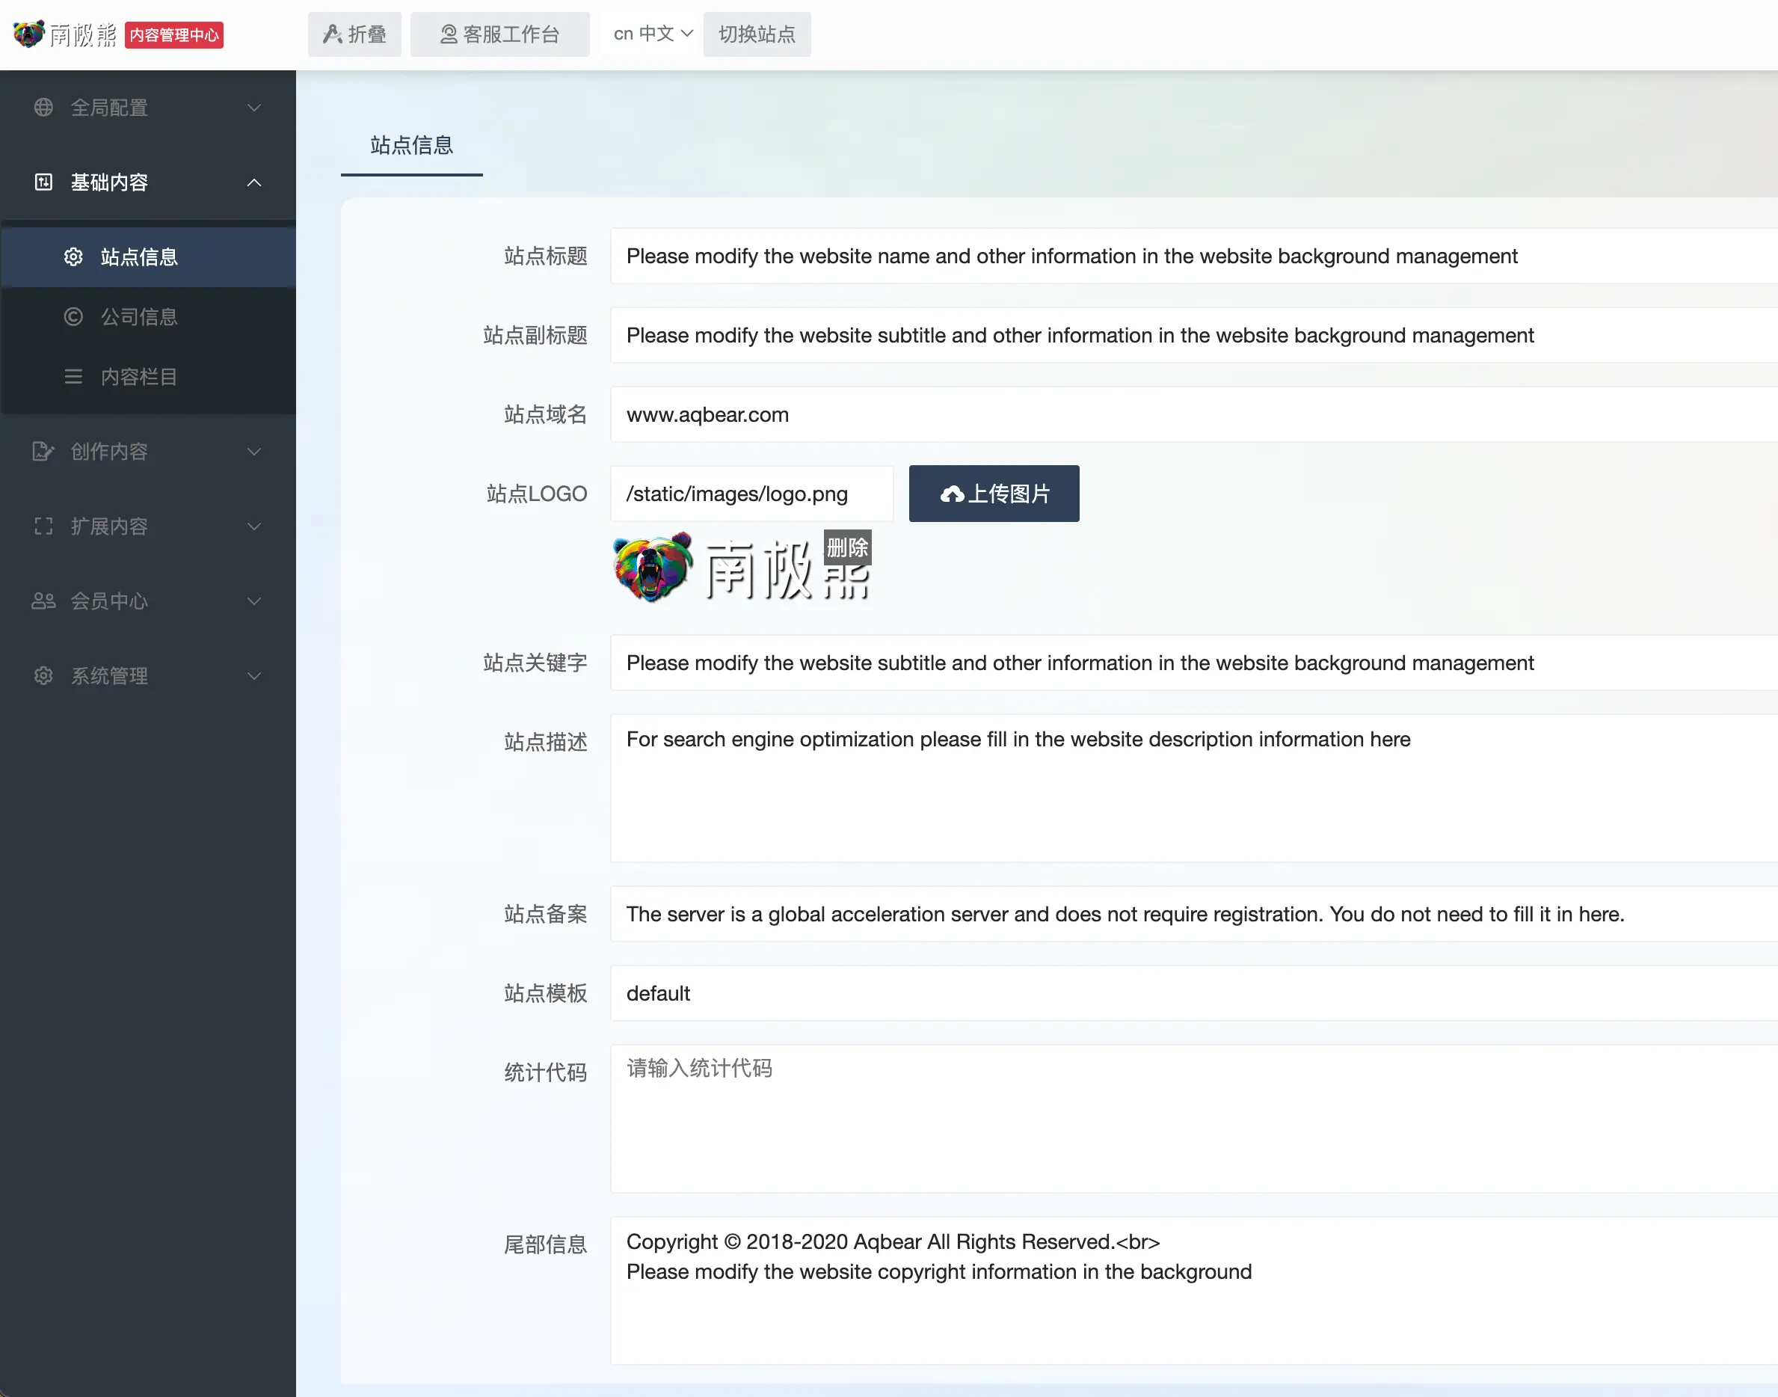Click the headset icon beside 客服工作台
The width and height of the screenshot is (1778, 1397).
click(449, 34)
